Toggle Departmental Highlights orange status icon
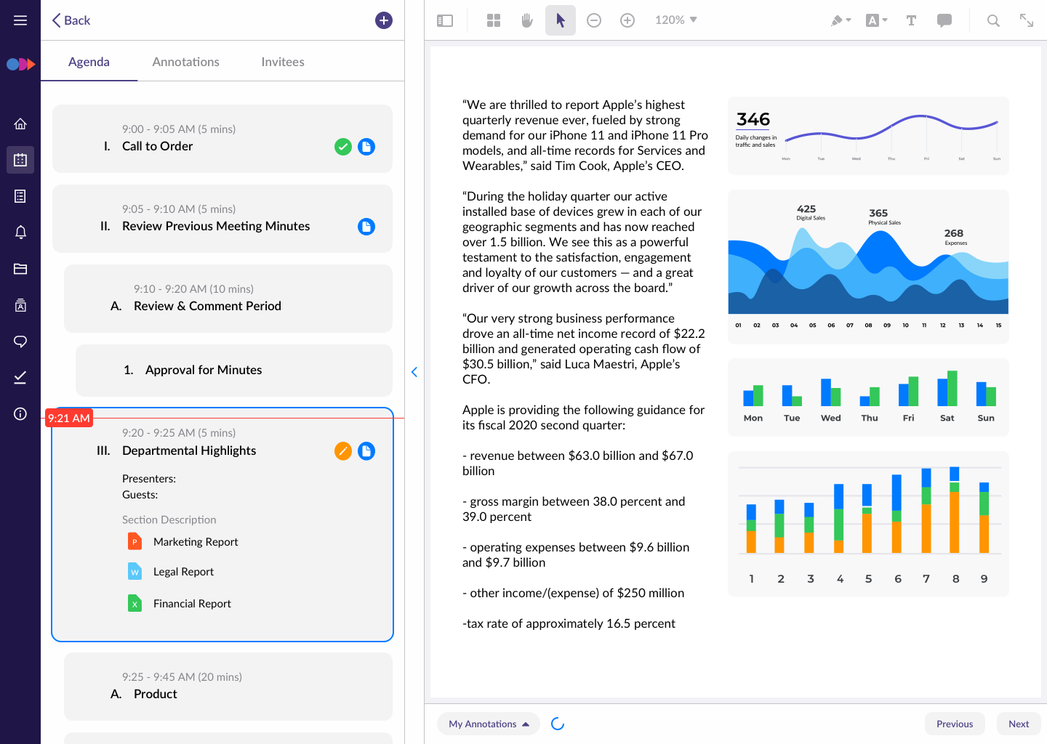The image size is (1047, 744). (x=343, y=451)
